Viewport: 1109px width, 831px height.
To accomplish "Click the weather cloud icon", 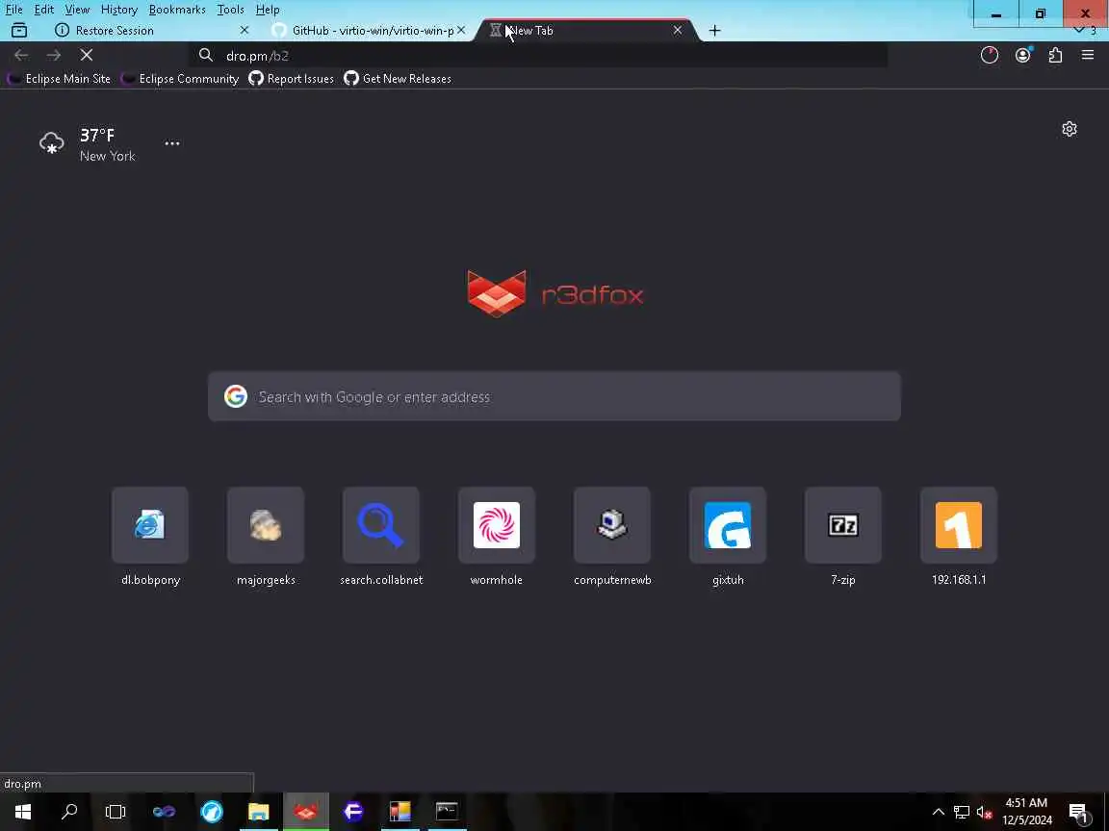I will tap(52, 142).
